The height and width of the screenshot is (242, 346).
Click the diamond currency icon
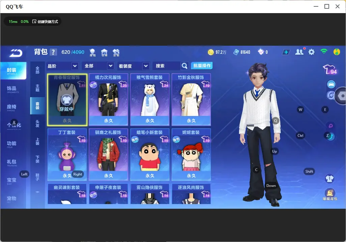pyautogui.click(x=261, y=52)
